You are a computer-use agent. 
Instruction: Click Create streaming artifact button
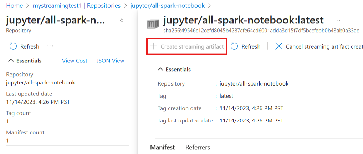click(192, 46)
